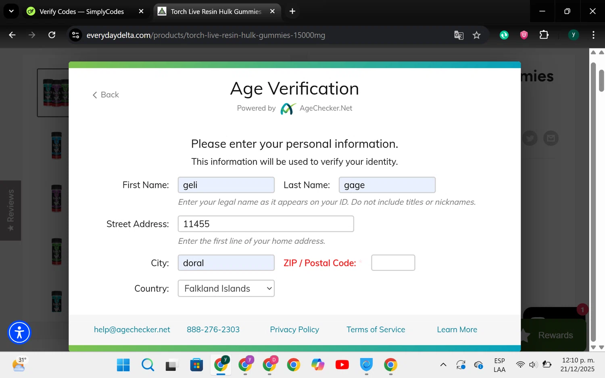Click the email share icon
Viewport: 605px width, 378px height.
click(551, 138)
